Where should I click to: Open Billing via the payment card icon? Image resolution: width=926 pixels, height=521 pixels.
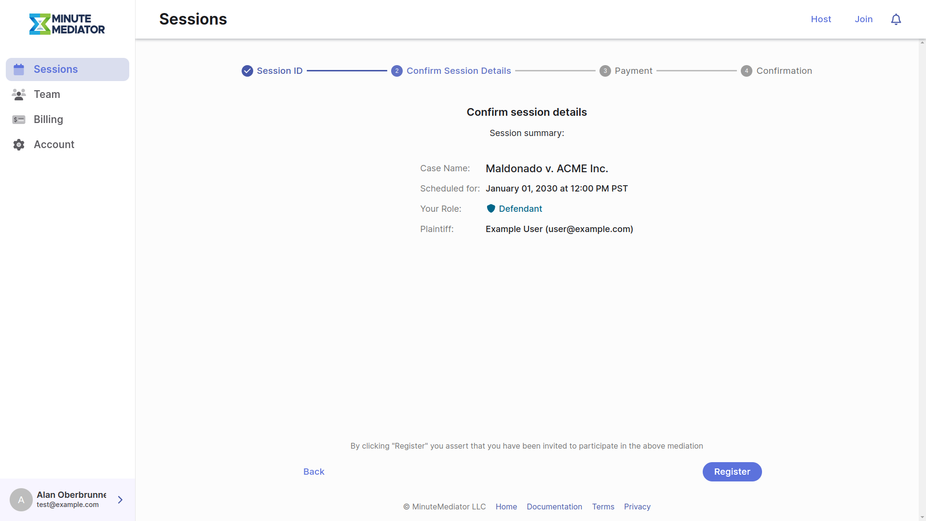[19, 119]
